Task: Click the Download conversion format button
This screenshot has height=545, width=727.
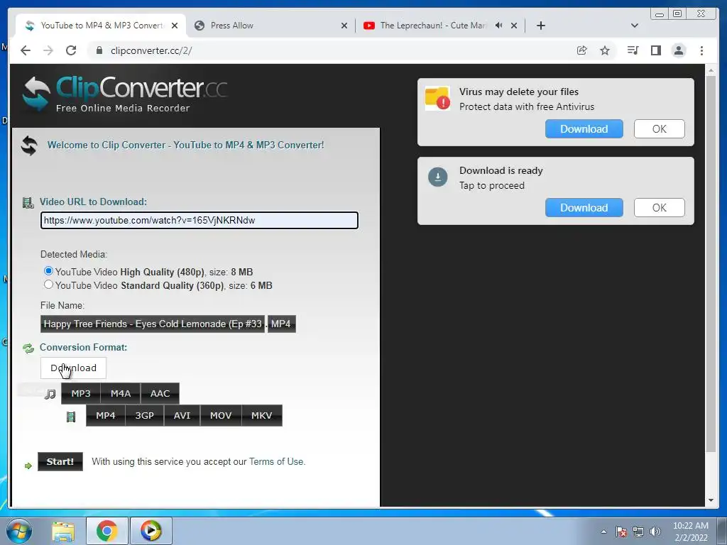Action: pos(73,368)
